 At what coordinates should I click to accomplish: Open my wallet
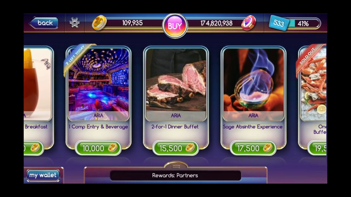tap(43, 175)
